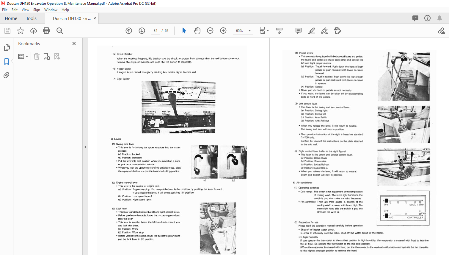The width and height of the screenshot is (449, 255).
Task: Open the bookmarks Options menu
Action: 23,57
